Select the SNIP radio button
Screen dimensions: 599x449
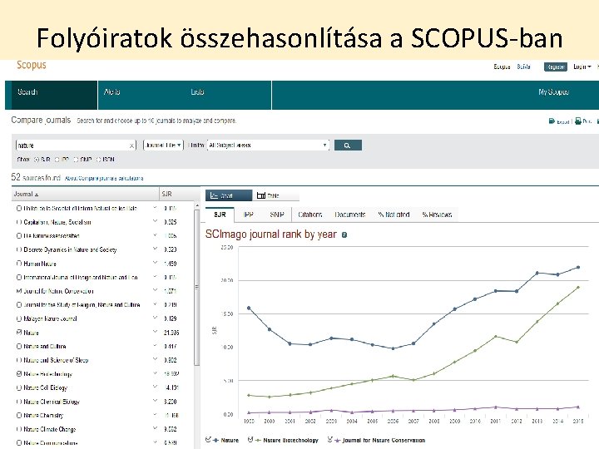76,159
